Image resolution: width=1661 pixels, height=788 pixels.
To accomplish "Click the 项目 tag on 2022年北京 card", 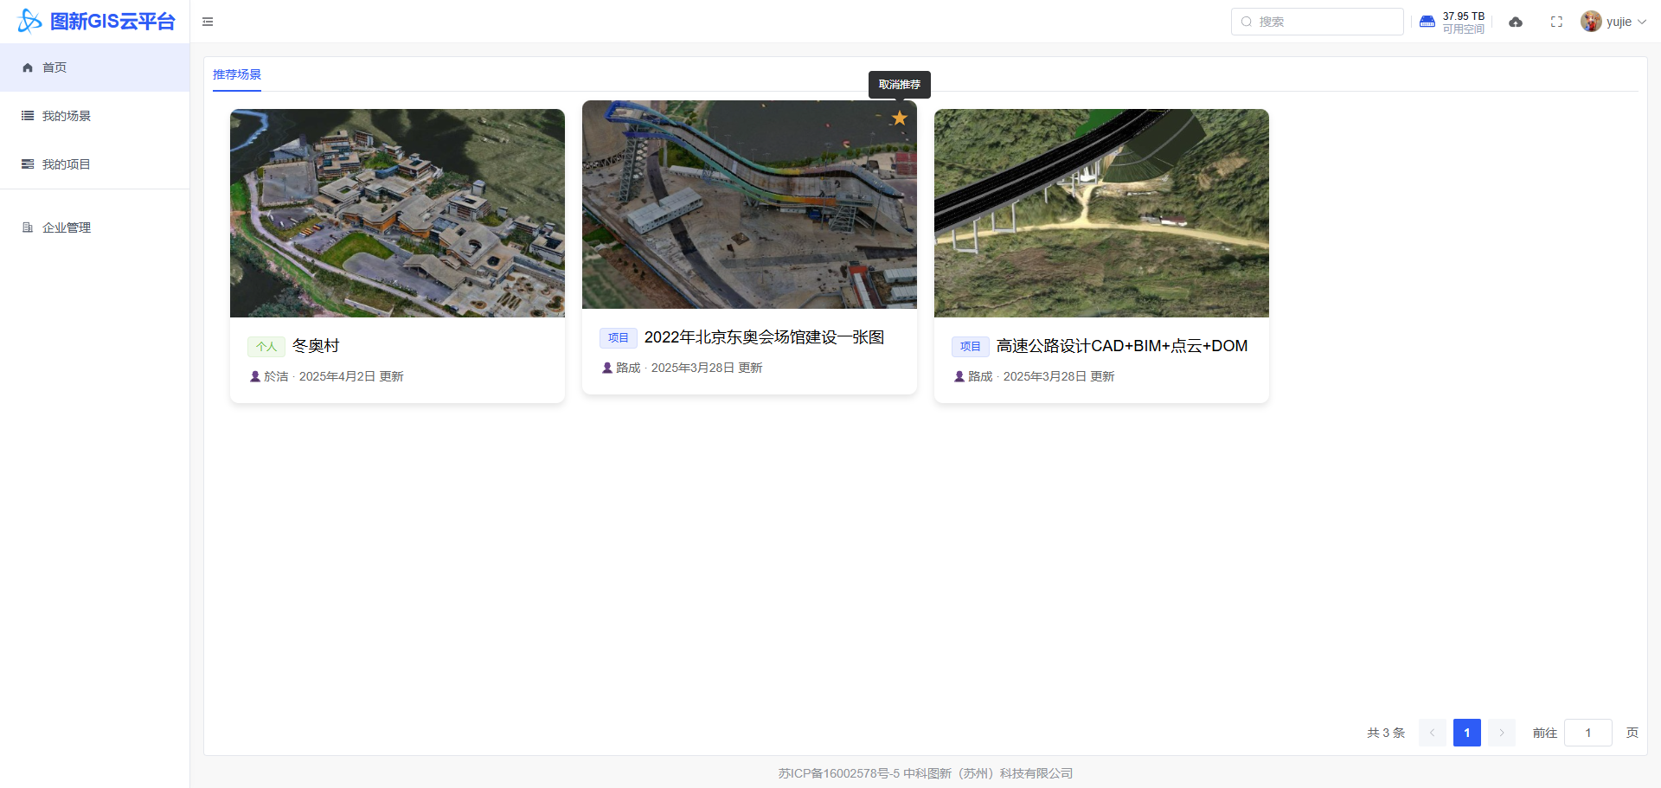I will click(619, 338).
